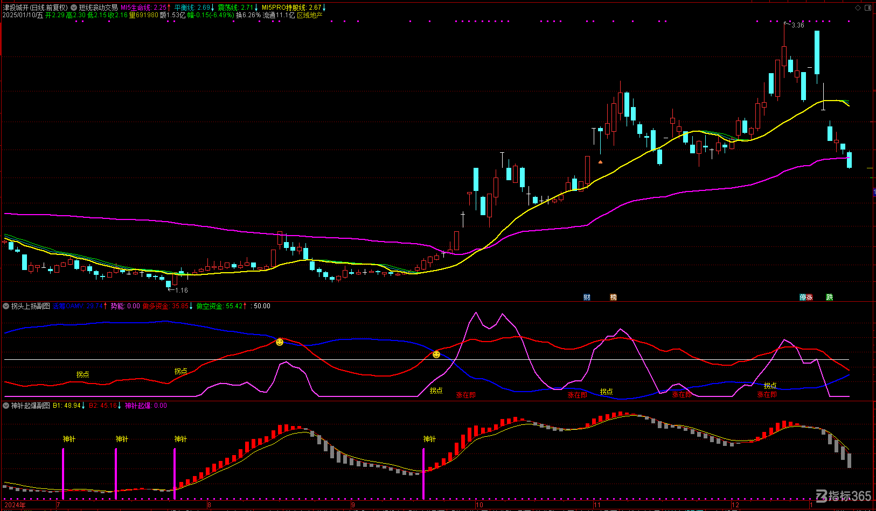Click the 停涨 marker icon

coord(806,297)
